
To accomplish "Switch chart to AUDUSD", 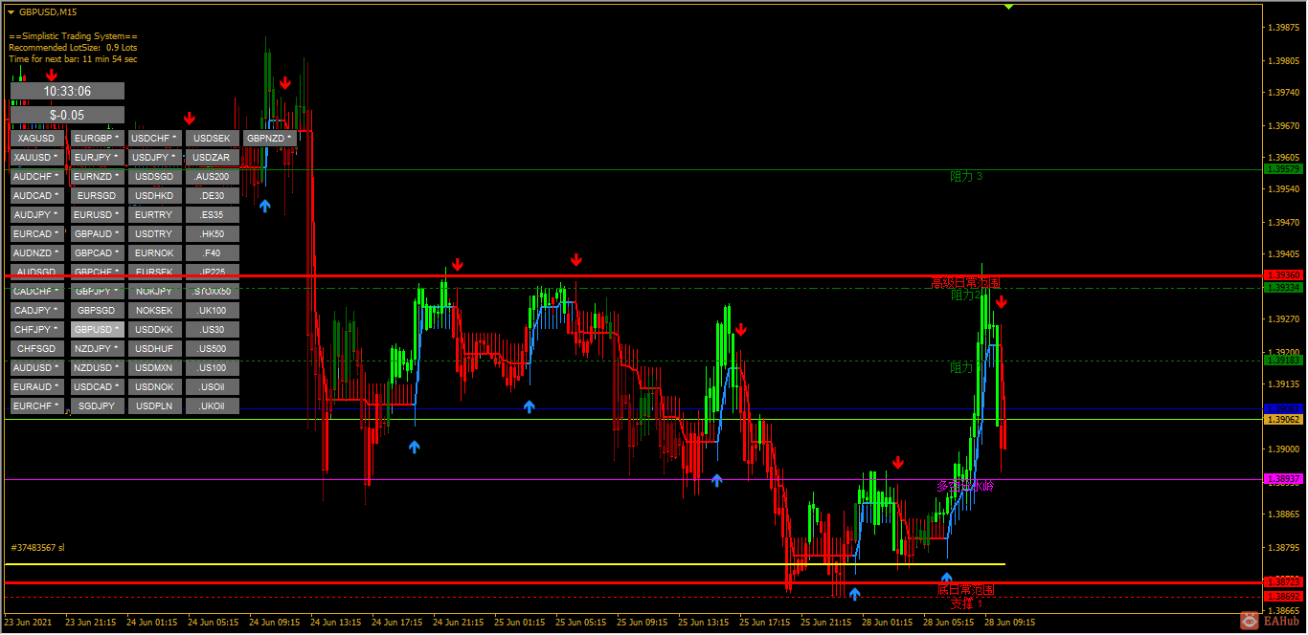I will point(36,368).
